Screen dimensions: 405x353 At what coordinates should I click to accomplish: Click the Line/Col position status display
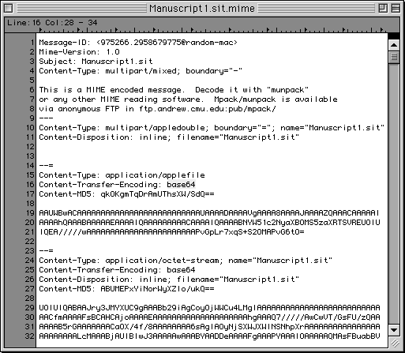pyautogui.click(x=52, y=23)
